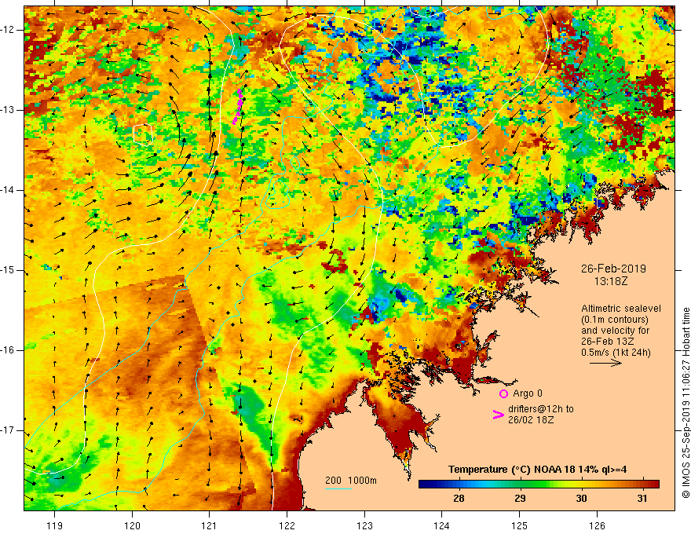Click the 'Altimetric sealevel' caption text
Viewport: 691px width, 534px height.
[x=621, y=309]
